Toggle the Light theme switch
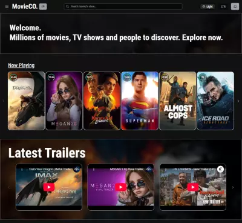Screen dimensions: 242x223 click(208, 7)
